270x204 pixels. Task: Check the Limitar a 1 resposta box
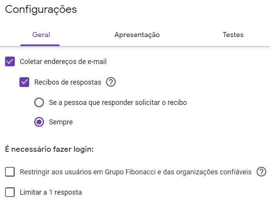coord(10,192)
